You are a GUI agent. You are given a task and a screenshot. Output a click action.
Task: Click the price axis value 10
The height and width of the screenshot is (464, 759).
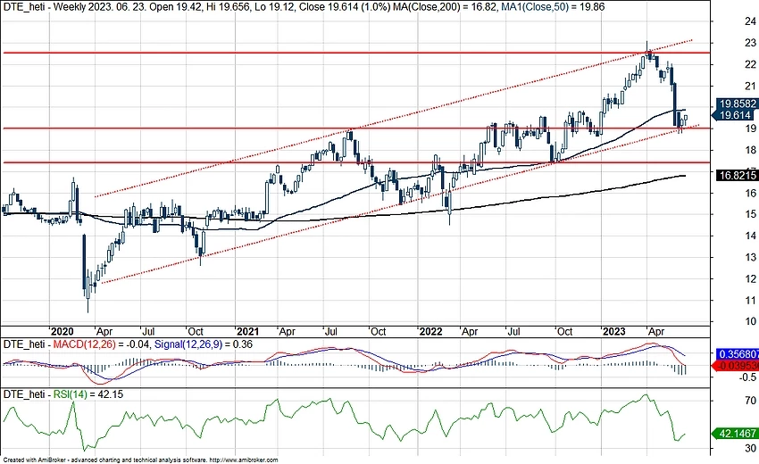(750, 321)
